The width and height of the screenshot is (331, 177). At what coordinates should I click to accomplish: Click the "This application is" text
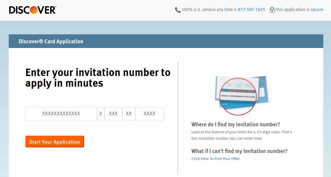coord(292,10)
